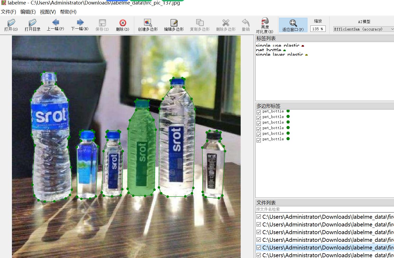Select single_use_plastic in label list

point(277,46)
